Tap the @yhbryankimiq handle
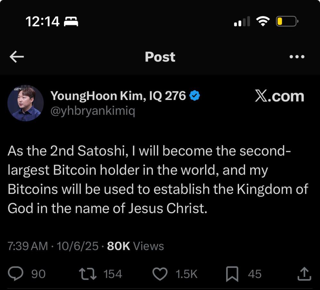Viewport: 320px width, 290px height. point(93,111)
